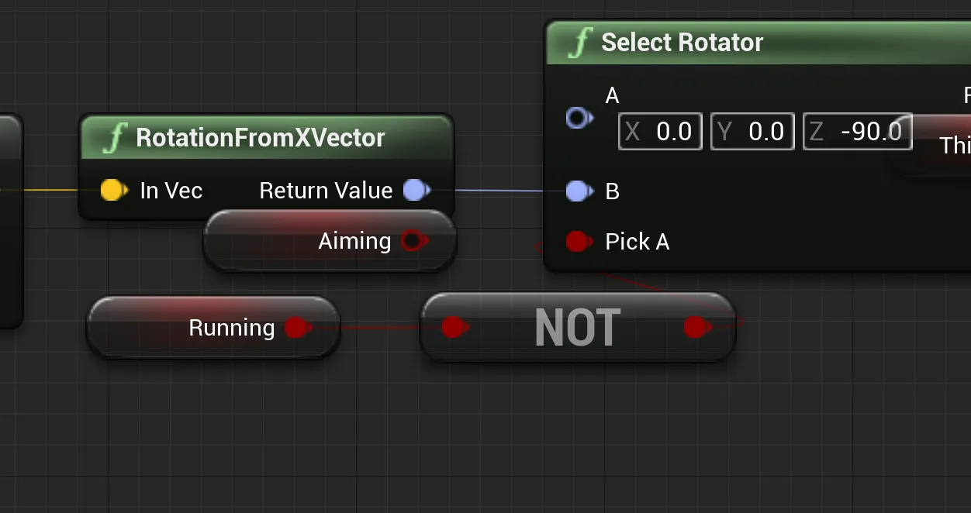Click the Pick A boolean pin
Screen dimensions: 971x513
(x=577, y=242)
